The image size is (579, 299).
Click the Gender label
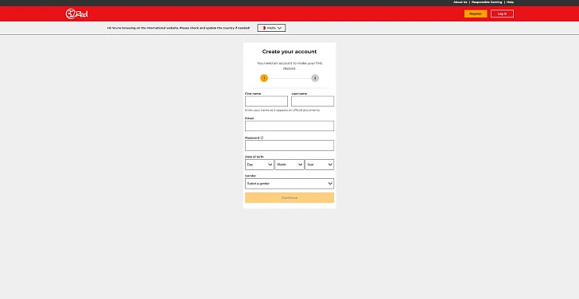[251, 176]
